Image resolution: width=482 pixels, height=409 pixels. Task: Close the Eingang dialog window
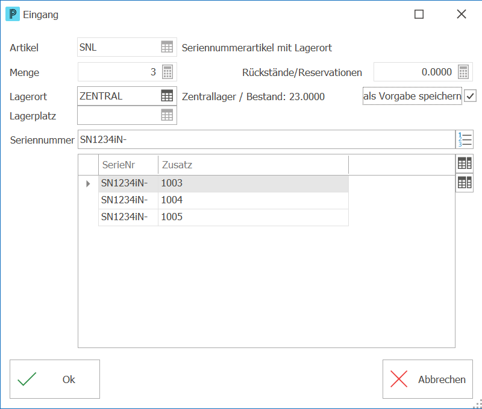coord(462,14)
